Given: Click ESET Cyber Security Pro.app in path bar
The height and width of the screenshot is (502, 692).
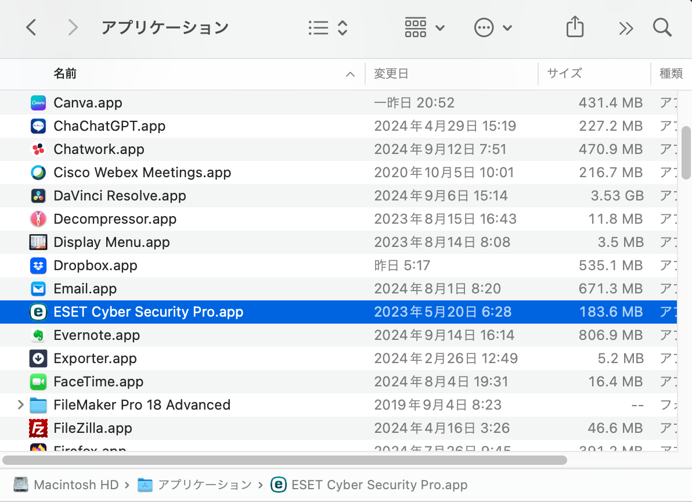Looking at the screenshot, I should point(379,485).
